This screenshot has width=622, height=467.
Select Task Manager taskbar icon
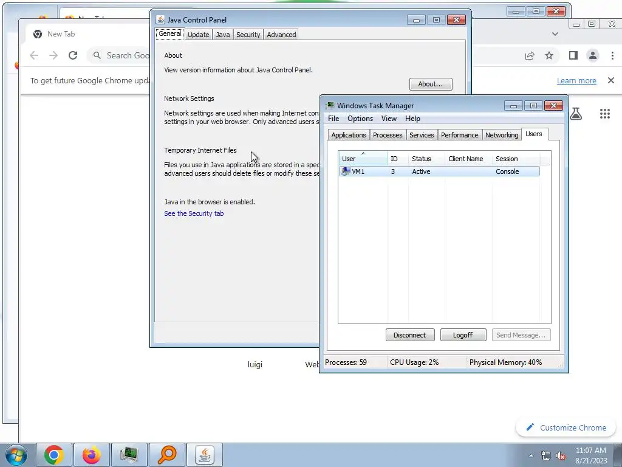click(129, 455)
